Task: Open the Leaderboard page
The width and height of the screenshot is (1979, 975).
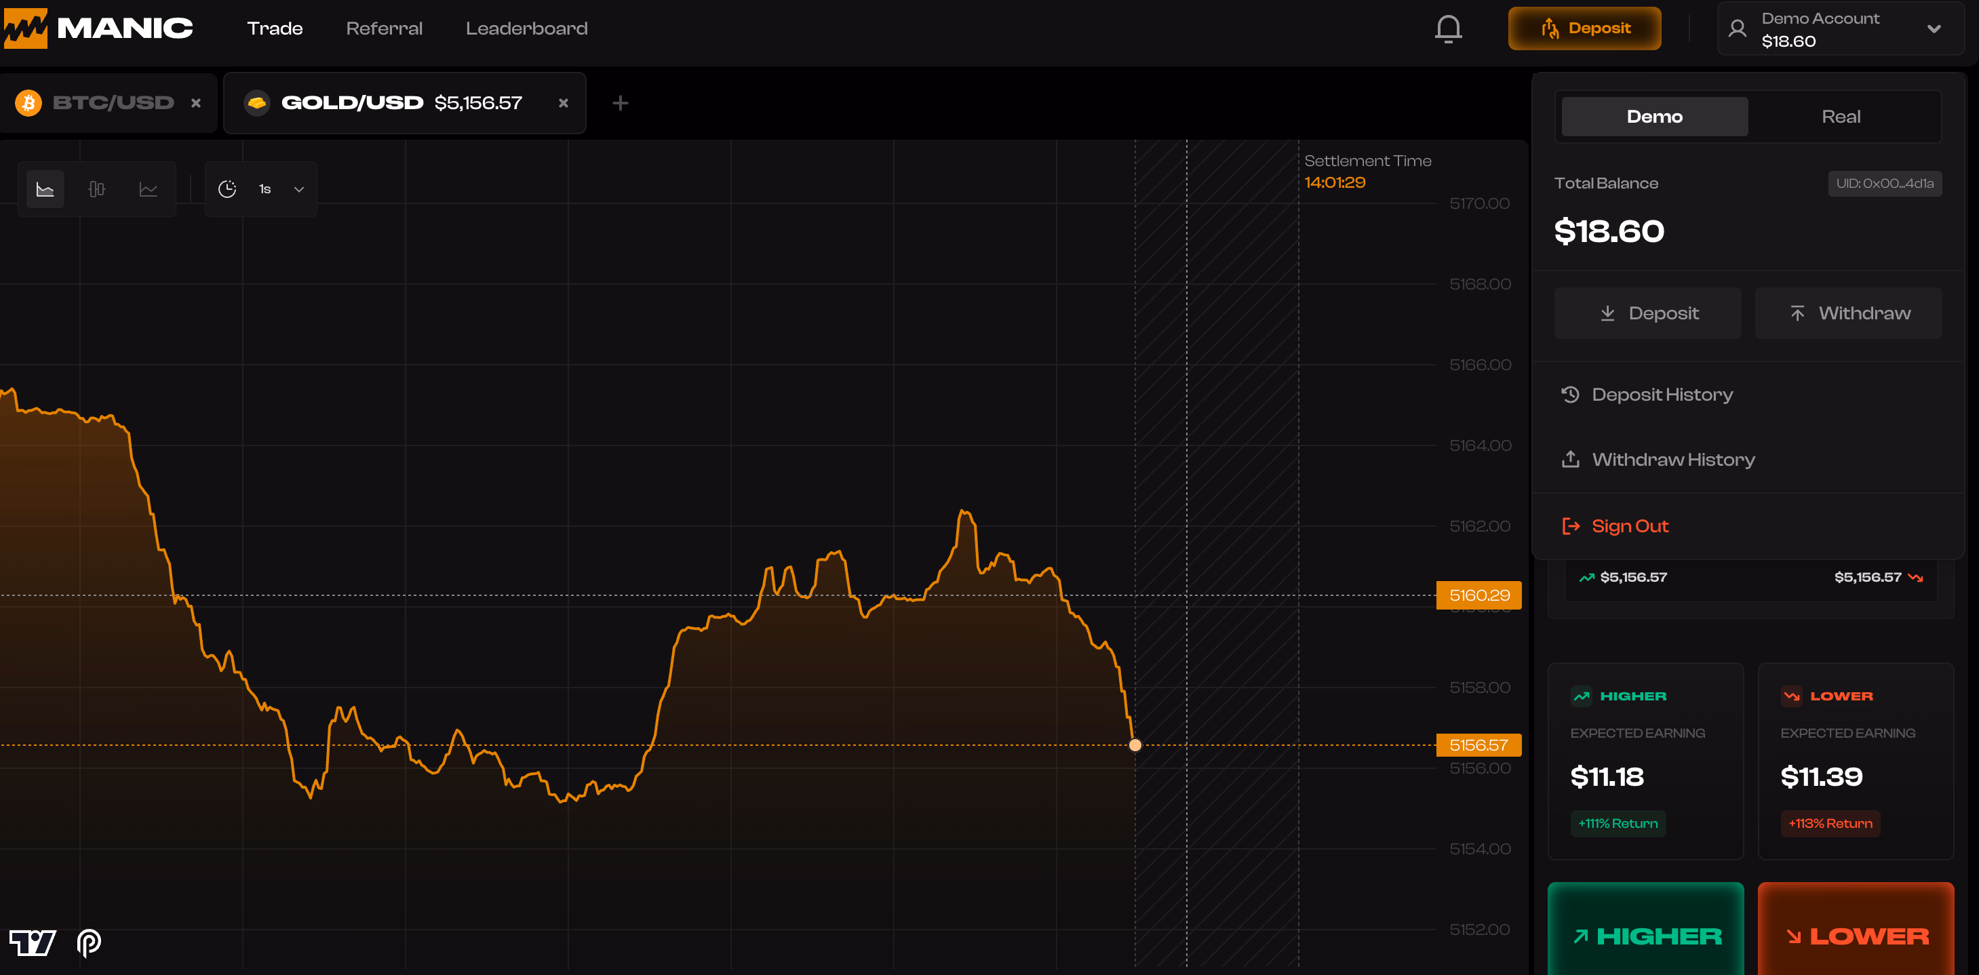Action: coord(526,28)
